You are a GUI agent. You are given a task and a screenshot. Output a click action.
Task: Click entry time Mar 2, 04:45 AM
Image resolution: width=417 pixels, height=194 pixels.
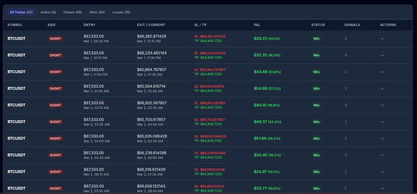coord(97,157)
